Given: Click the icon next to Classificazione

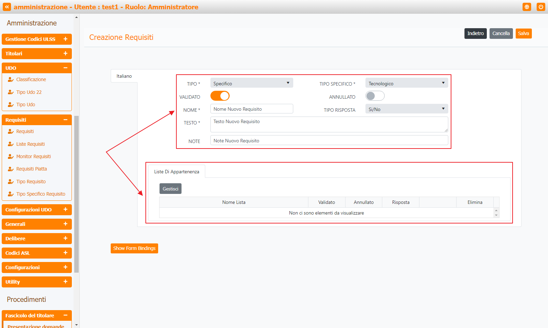Looking at the screenshot, I should point(11,79).
